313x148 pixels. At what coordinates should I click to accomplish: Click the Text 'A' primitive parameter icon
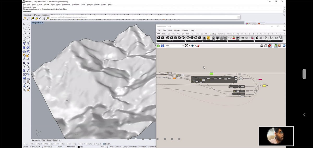(x=200, y=38)
